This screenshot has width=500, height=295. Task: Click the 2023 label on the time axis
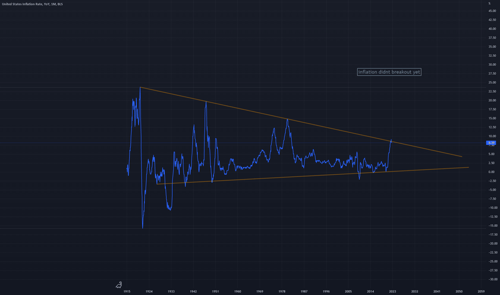tap(393, 291)
